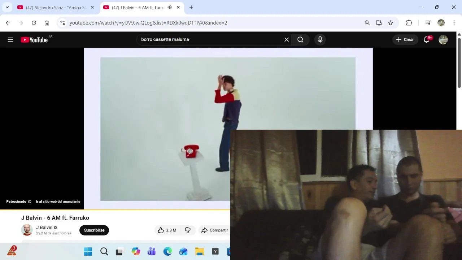Open a new browser tab
The image size is (462, 260).
[191, 7]
